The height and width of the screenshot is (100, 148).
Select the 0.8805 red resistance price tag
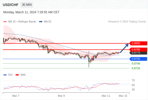(x=138, y=43)
